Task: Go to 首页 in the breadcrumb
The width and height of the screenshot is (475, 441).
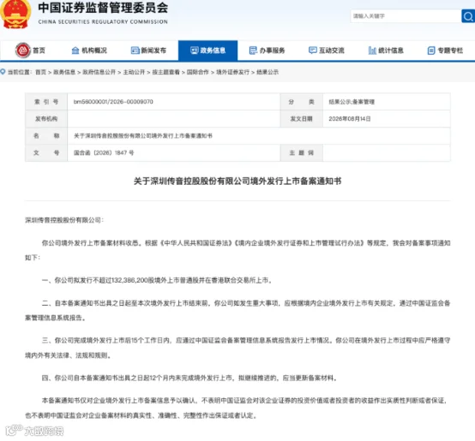Action: (x=40, y=72)
